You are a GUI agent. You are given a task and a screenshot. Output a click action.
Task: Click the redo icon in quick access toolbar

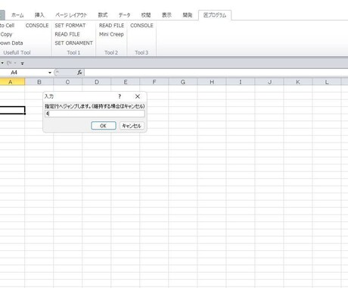[9, 63]
